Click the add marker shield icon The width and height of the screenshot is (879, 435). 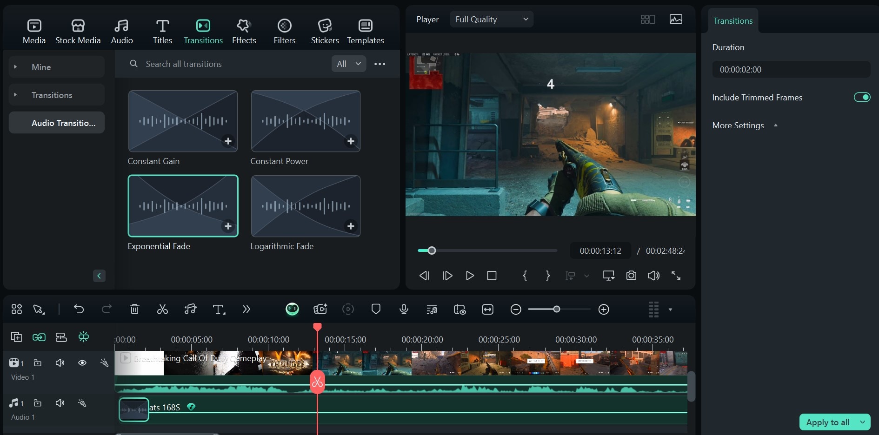(376, 310)
